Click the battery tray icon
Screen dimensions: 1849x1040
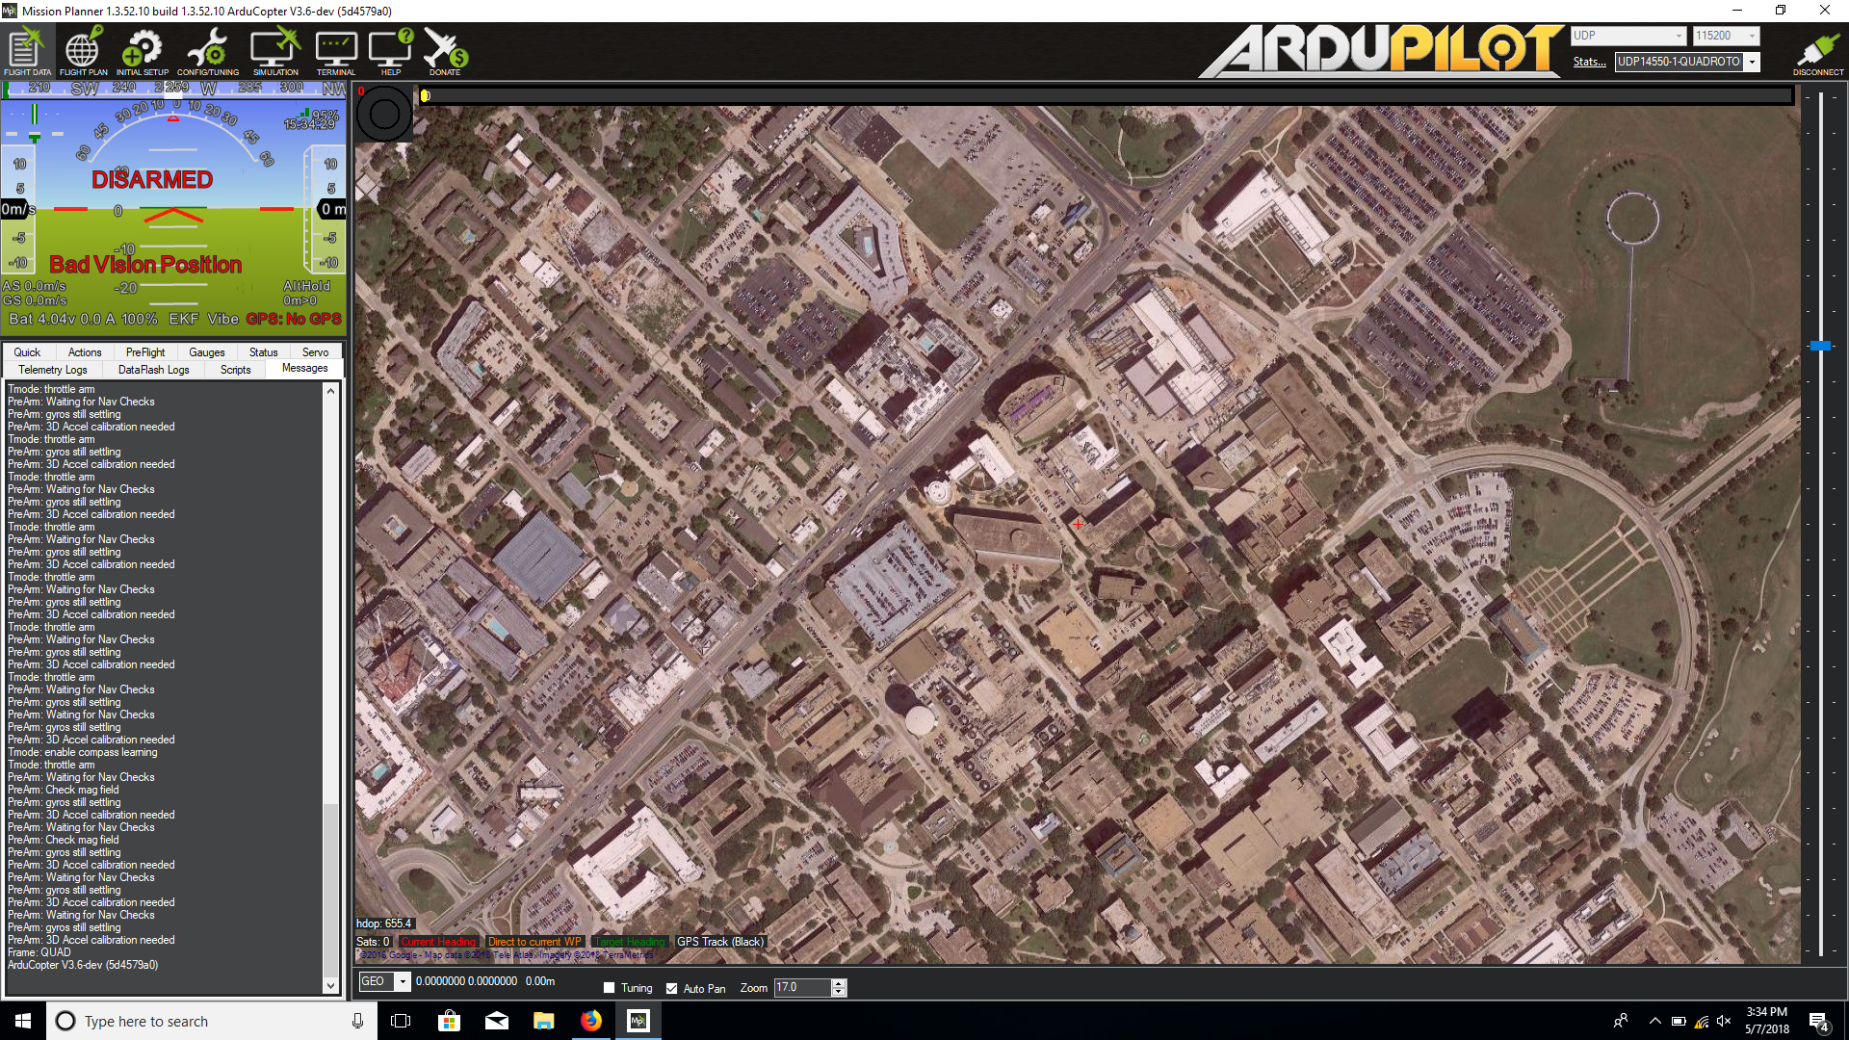[x=1679, y=1022]
